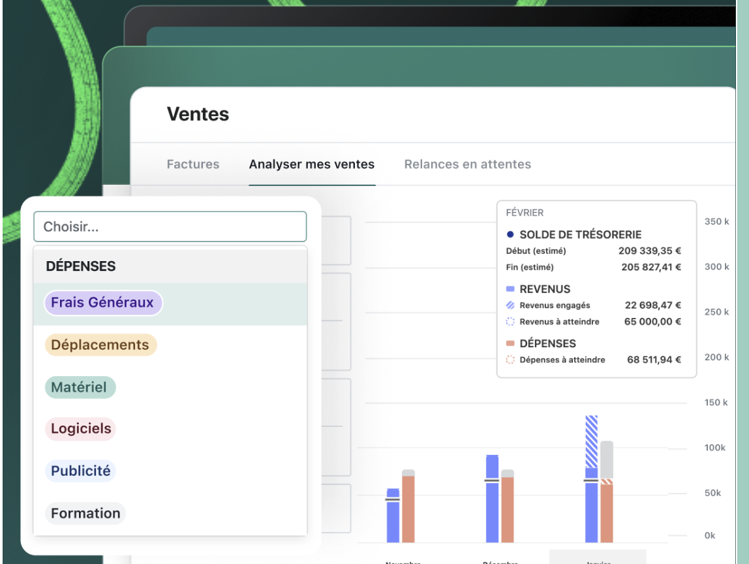Pick the Logiciels category tag
749x564 pixels.
click(81, 428)
